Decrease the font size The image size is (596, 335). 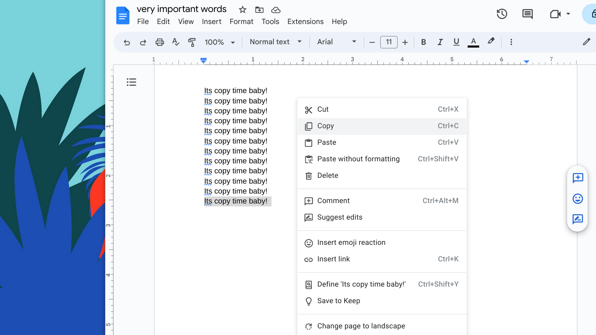(372, 42)
